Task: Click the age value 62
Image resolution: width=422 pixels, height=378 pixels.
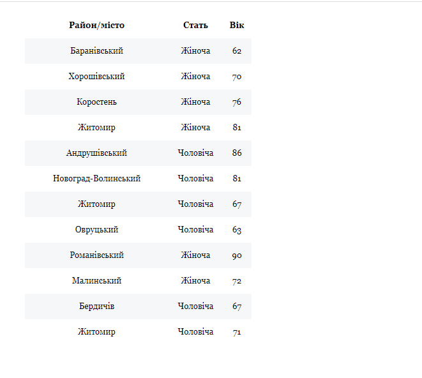Action: pos(237,51)
